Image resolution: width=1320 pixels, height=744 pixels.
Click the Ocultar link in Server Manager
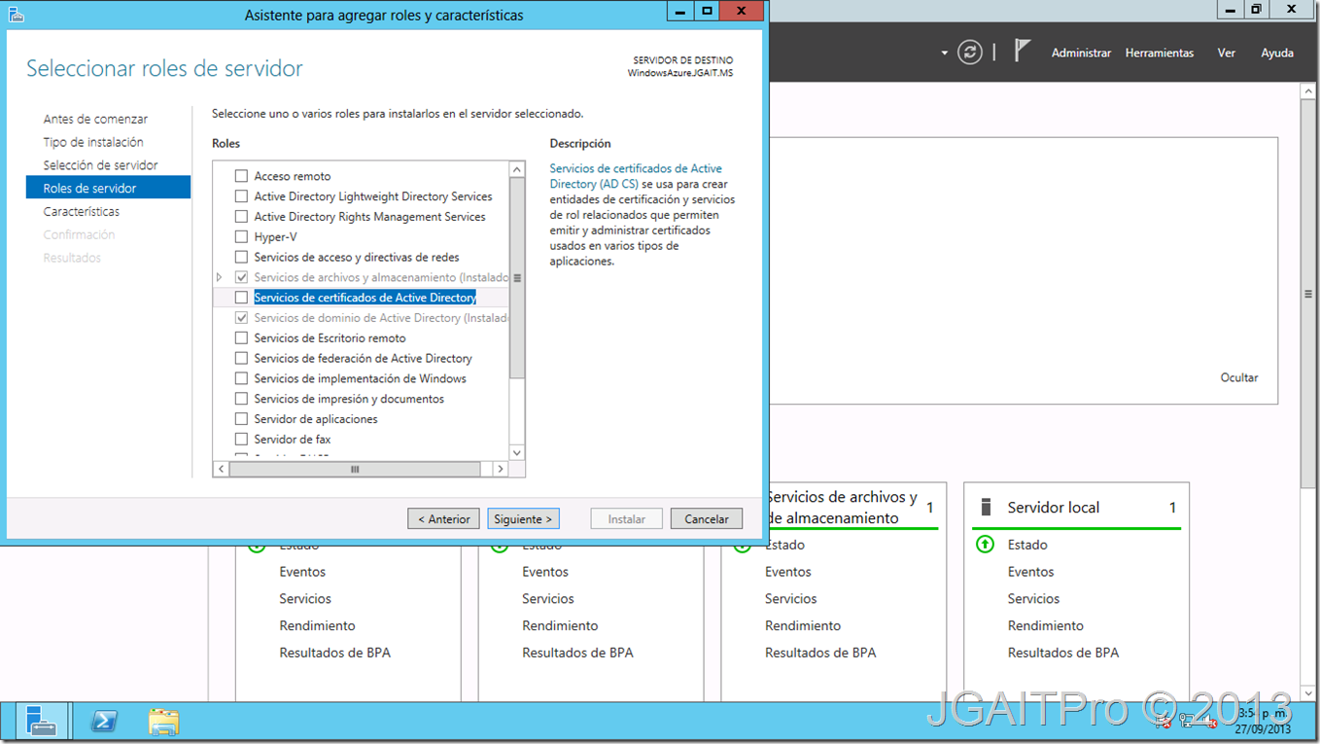1239,377
